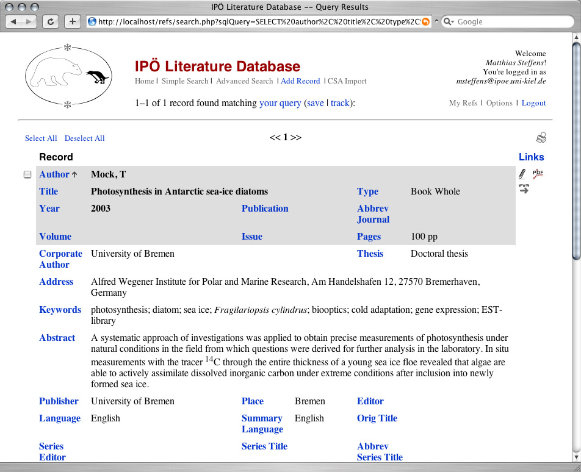The width and height of the screenshot is (581, 472).
Task: Reload the page with the refresh button
Action: point(51,21)
